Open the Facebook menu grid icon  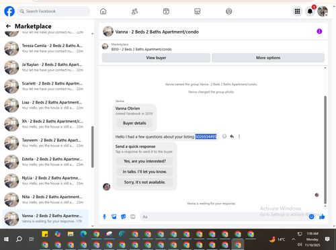(297, 11)
